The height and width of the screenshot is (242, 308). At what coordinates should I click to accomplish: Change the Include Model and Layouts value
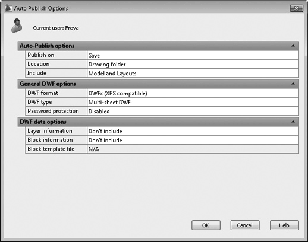(193, 73)
